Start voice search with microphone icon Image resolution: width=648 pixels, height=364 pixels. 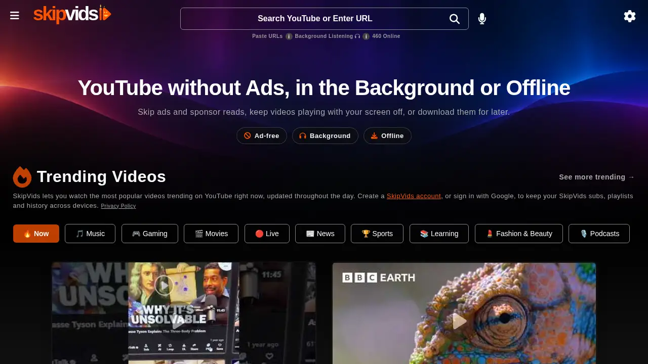point(482,19)
